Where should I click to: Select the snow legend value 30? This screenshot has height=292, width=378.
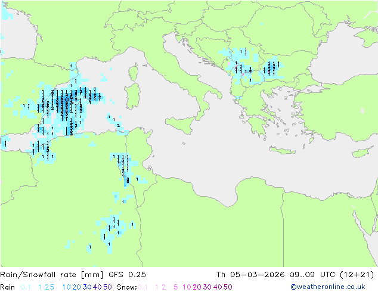207,287
